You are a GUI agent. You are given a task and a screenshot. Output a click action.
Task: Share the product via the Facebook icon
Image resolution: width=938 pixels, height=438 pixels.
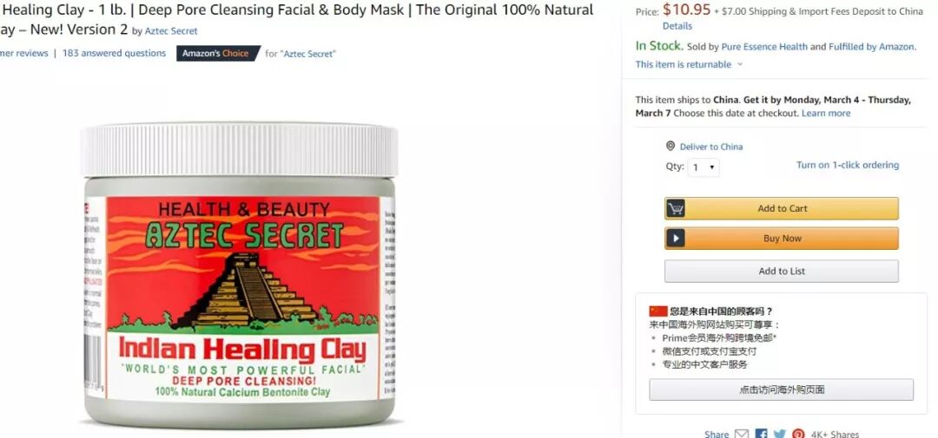761,435
